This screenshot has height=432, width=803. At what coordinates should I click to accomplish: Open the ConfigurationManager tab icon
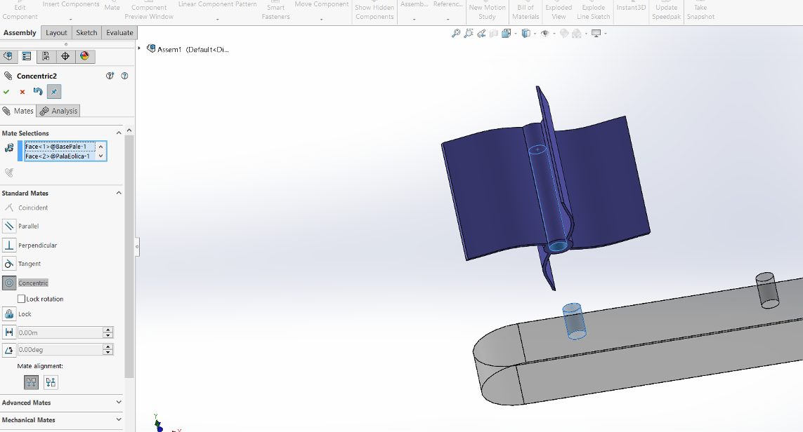46,56
